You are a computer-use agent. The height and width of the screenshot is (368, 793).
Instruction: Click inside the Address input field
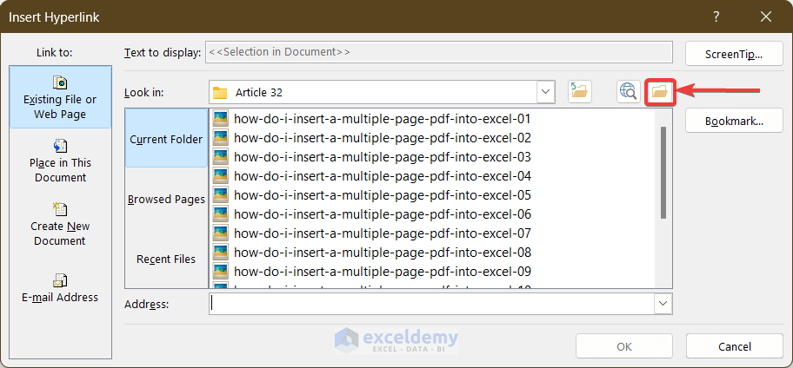(x=431, y=304)
